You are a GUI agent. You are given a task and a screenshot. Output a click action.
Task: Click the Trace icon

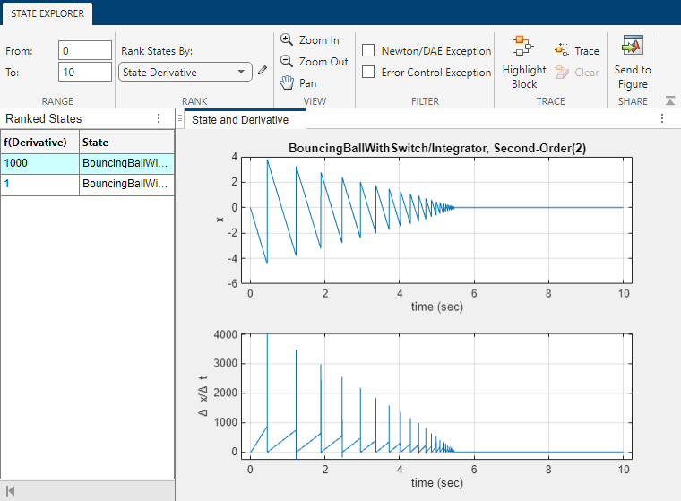(x=576, y=51)
